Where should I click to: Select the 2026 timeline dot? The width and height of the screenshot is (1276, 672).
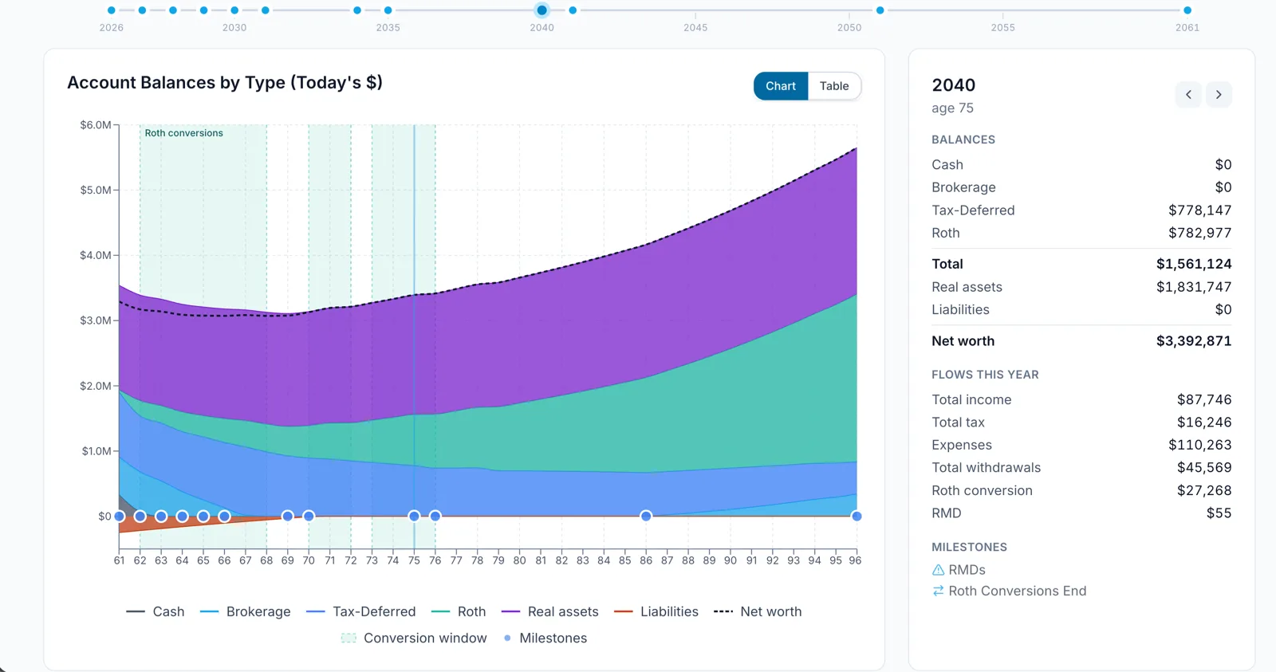(112, 10)
